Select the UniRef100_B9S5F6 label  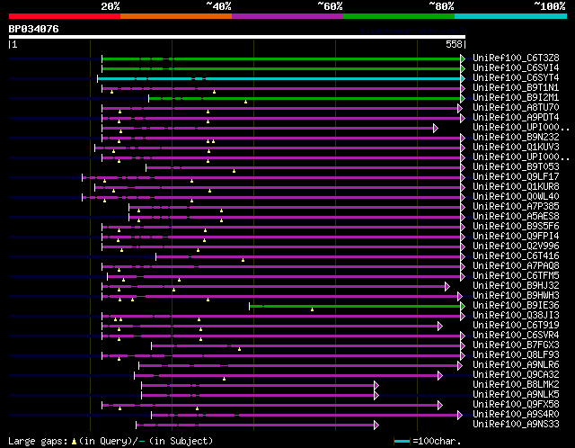516,227
